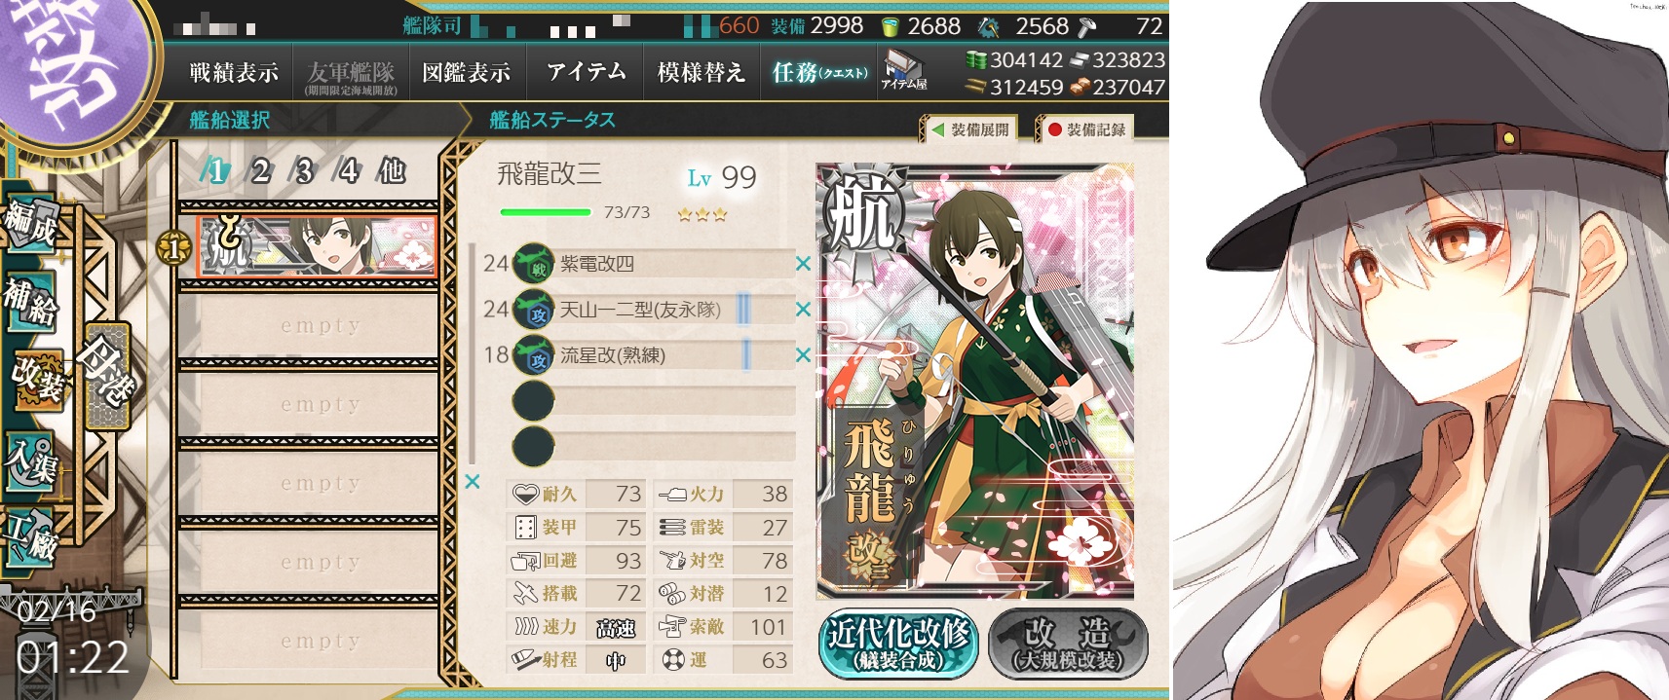1669x700 pixels.
Task: Open the 編成 fleet composition side icon
Action: coord(31,226)
